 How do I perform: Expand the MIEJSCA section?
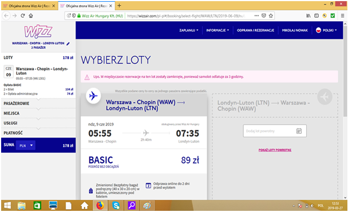[x=38, y=113]
